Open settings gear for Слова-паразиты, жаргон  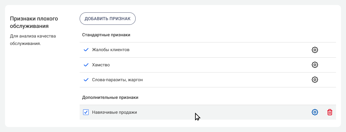[315, 80]
